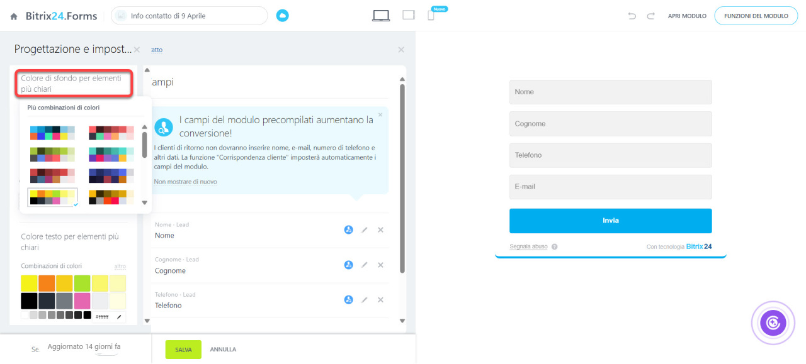
Task: Click the 'altro' link next to Combinazioni di colori
Action: click(120, 267)
